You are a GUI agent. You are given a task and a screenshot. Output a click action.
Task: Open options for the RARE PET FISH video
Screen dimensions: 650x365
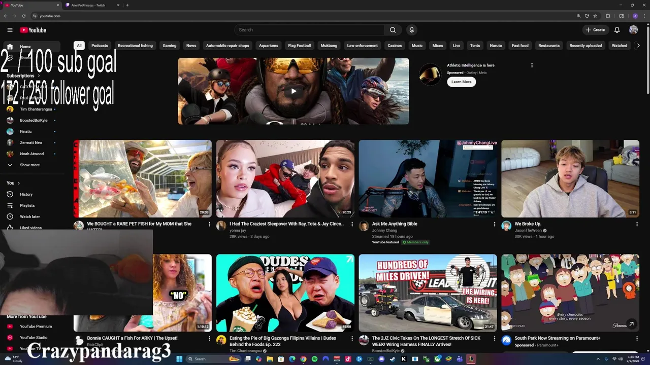pyautogui.click(x=209, y=224)
